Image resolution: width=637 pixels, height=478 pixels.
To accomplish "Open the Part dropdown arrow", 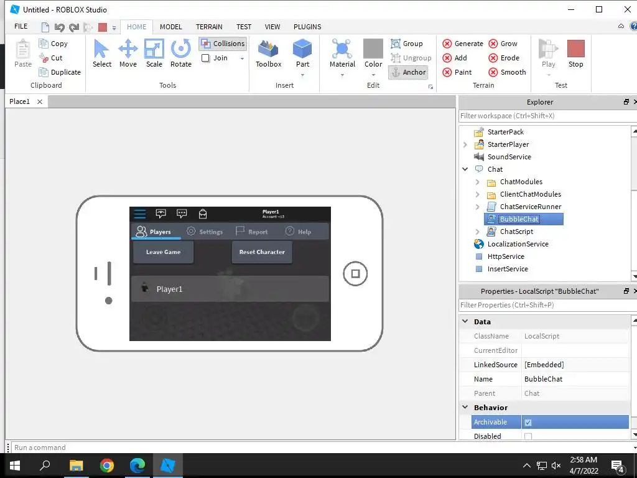I will [302, 75].
